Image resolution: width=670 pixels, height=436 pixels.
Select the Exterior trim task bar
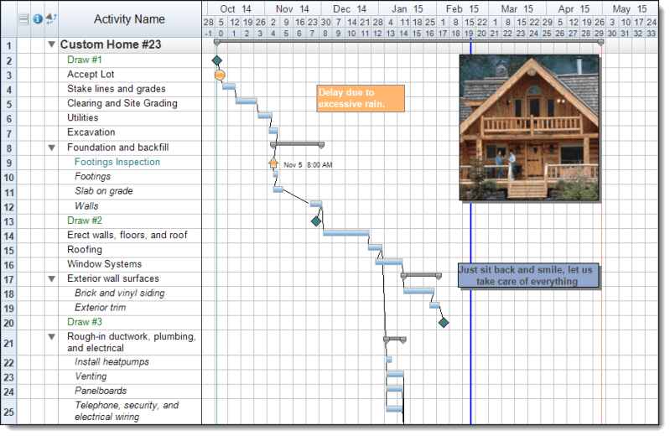[434, 305]
